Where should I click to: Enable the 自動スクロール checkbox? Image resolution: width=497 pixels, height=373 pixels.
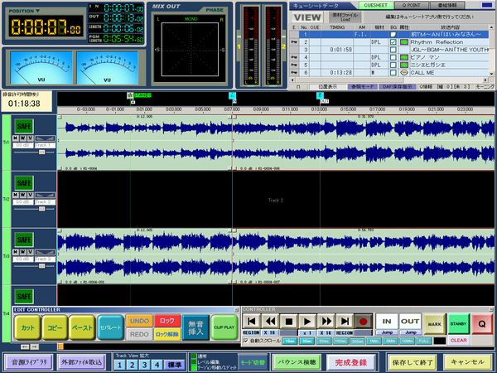pos(247,340)
